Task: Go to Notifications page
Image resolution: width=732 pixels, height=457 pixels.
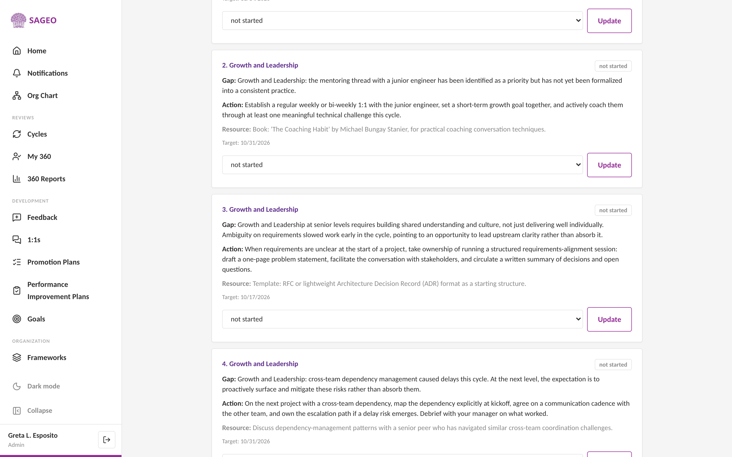Action: 48,73
